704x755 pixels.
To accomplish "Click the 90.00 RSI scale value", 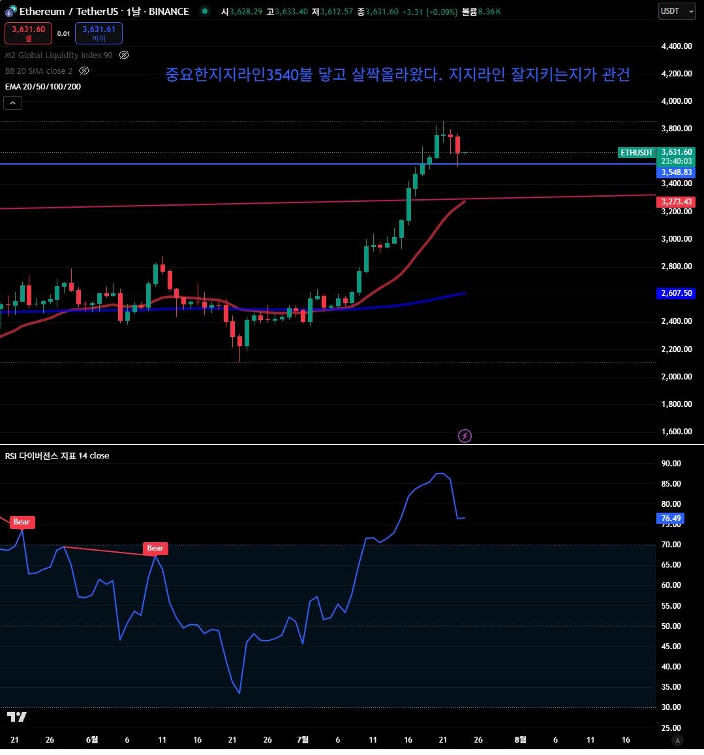I will [x=671, y=463].
